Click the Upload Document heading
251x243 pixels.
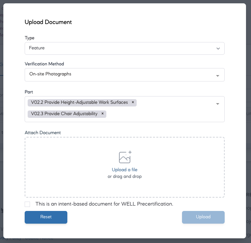click(48, 22)
